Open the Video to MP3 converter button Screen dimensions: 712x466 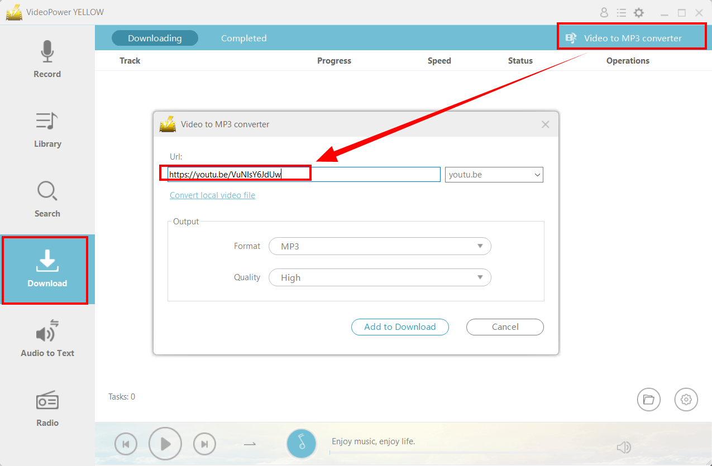(x=631, y=38)
